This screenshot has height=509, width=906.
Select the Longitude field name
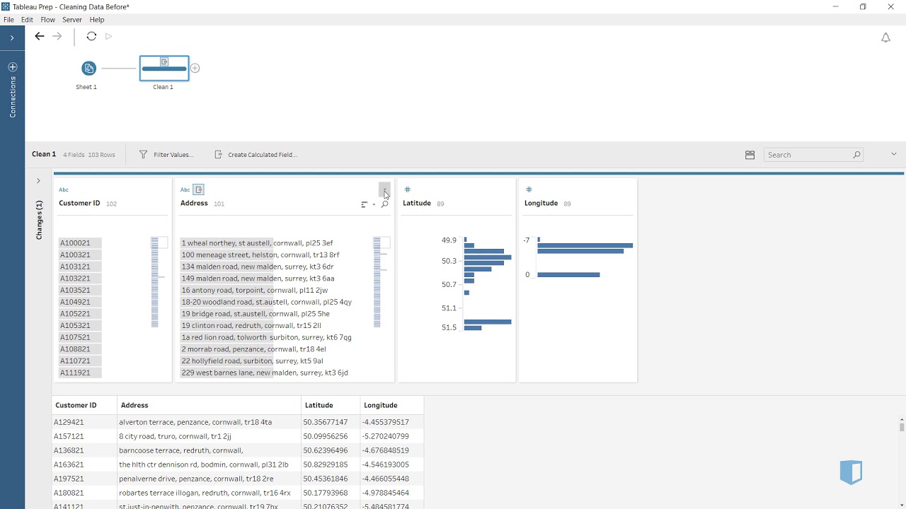coord(541,203)
